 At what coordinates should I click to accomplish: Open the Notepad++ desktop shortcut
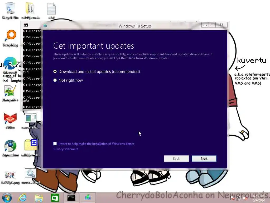10,93
